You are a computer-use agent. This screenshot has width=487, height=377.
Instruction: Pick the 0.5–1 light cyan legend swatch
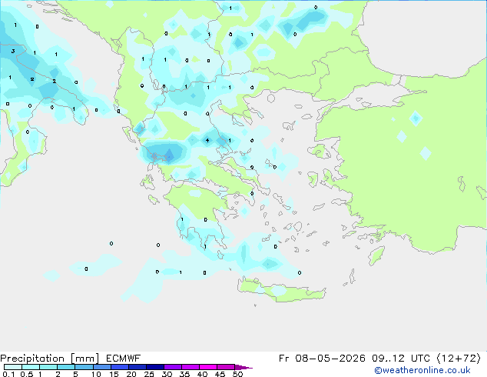tap(31, 367)
